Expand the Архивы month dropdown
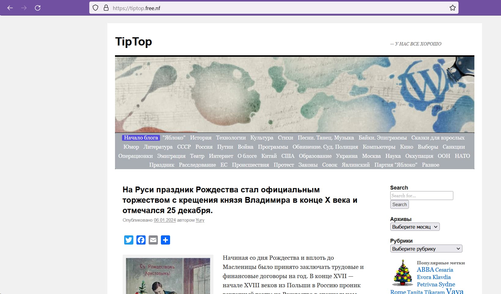Viewport: 501px width, 294px height. point(415,227)
